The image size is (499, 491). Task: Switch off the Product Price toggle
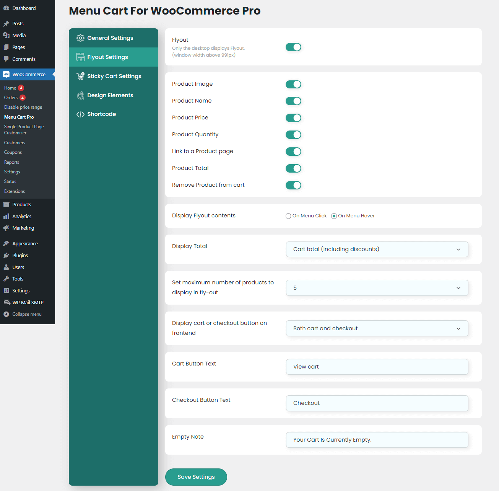[x=293, y=118]
